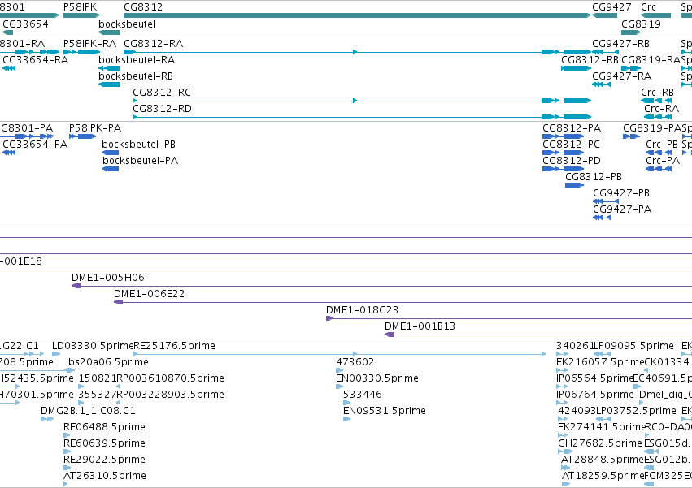Click the P58IPK gene label
The width and height of the screenshot is (692, 488).
tap(80, 7)
